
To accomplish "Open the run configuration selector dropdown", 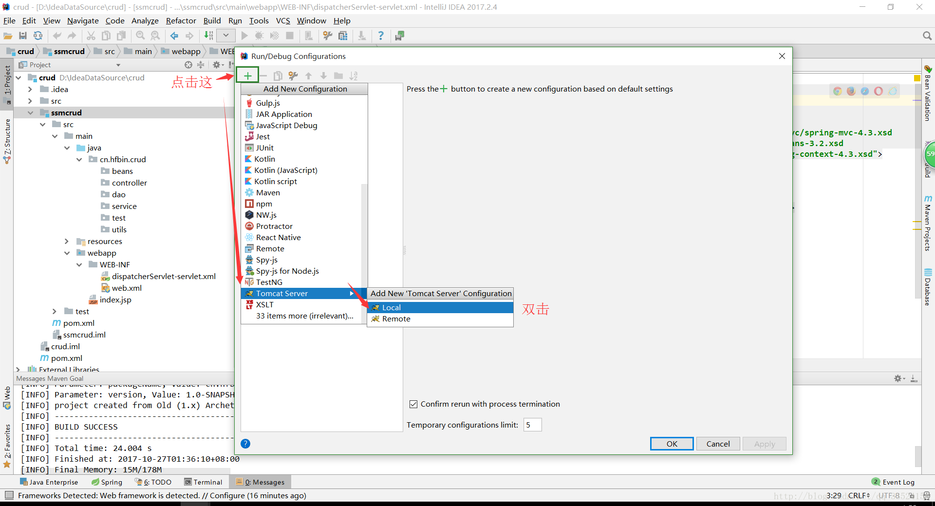I will (225, 36).
